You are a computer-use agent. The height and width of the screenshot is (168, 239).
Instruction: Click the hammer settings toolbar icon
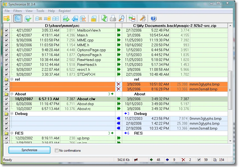coord(143,19)
